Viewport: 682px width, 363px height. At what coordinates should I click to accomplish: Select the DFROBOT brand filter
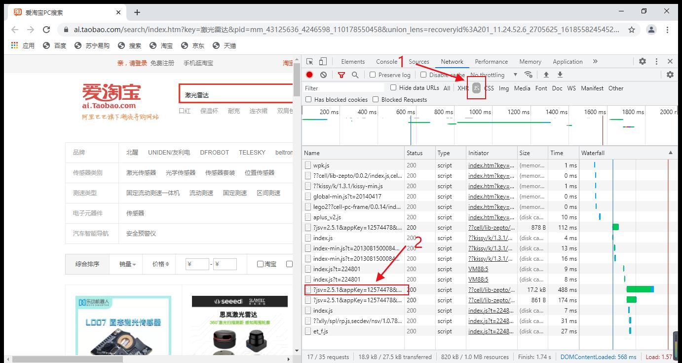coord(214,153)
